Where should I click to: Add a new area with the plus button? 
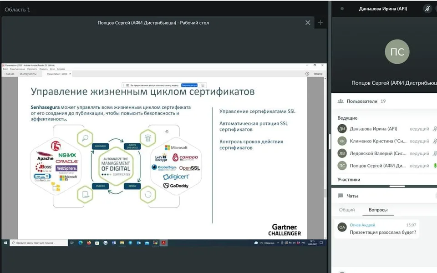pyautogui.click(x=320, y=23)
